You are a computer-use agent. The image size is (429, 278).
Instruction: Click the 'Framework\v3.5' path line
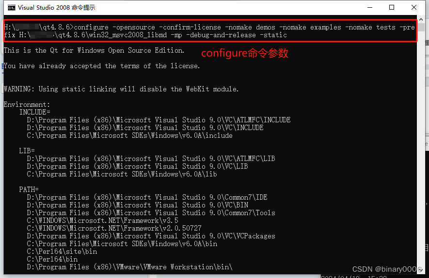coord(102,220)
